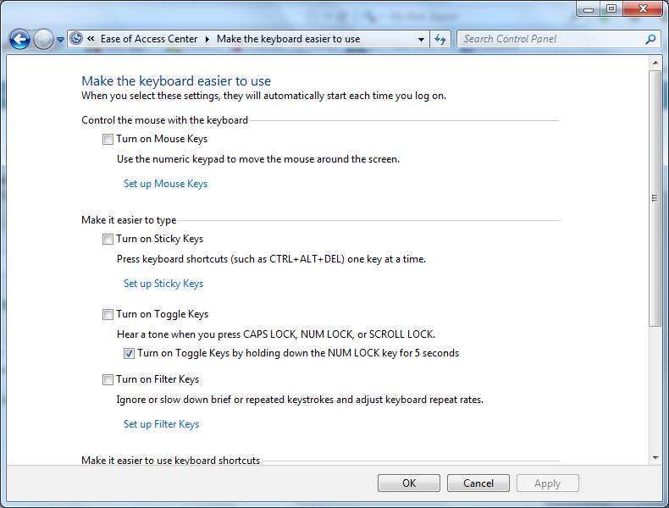
Task: Click the scroll down arrow
Action: pyautogui.click(x=655, y=458)
